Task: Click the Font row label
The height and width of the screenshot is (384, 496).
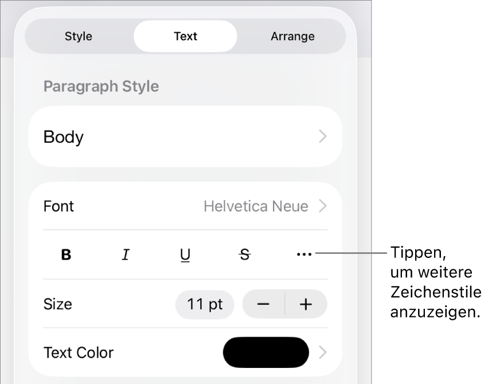Action: tap(58, 206)
